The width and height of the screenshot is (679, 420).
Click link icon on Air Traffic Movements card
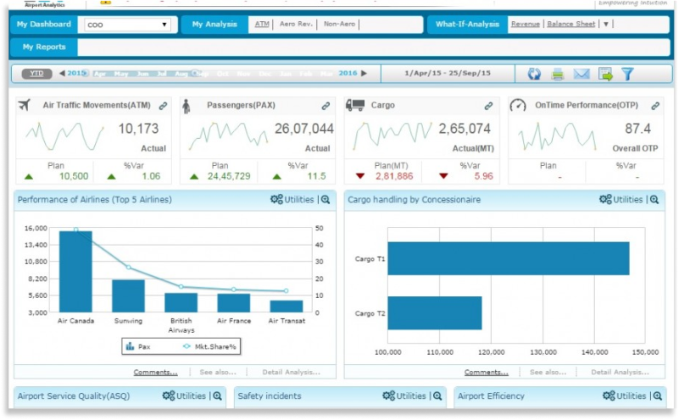point(163,106)
